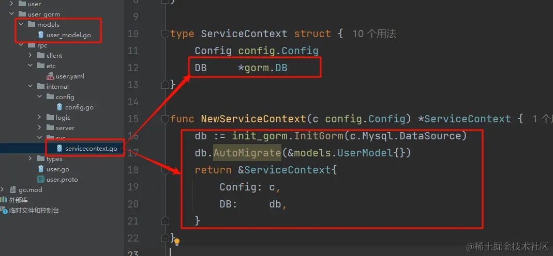
Task: Click the models folder icon
Action: pos(32,25)
